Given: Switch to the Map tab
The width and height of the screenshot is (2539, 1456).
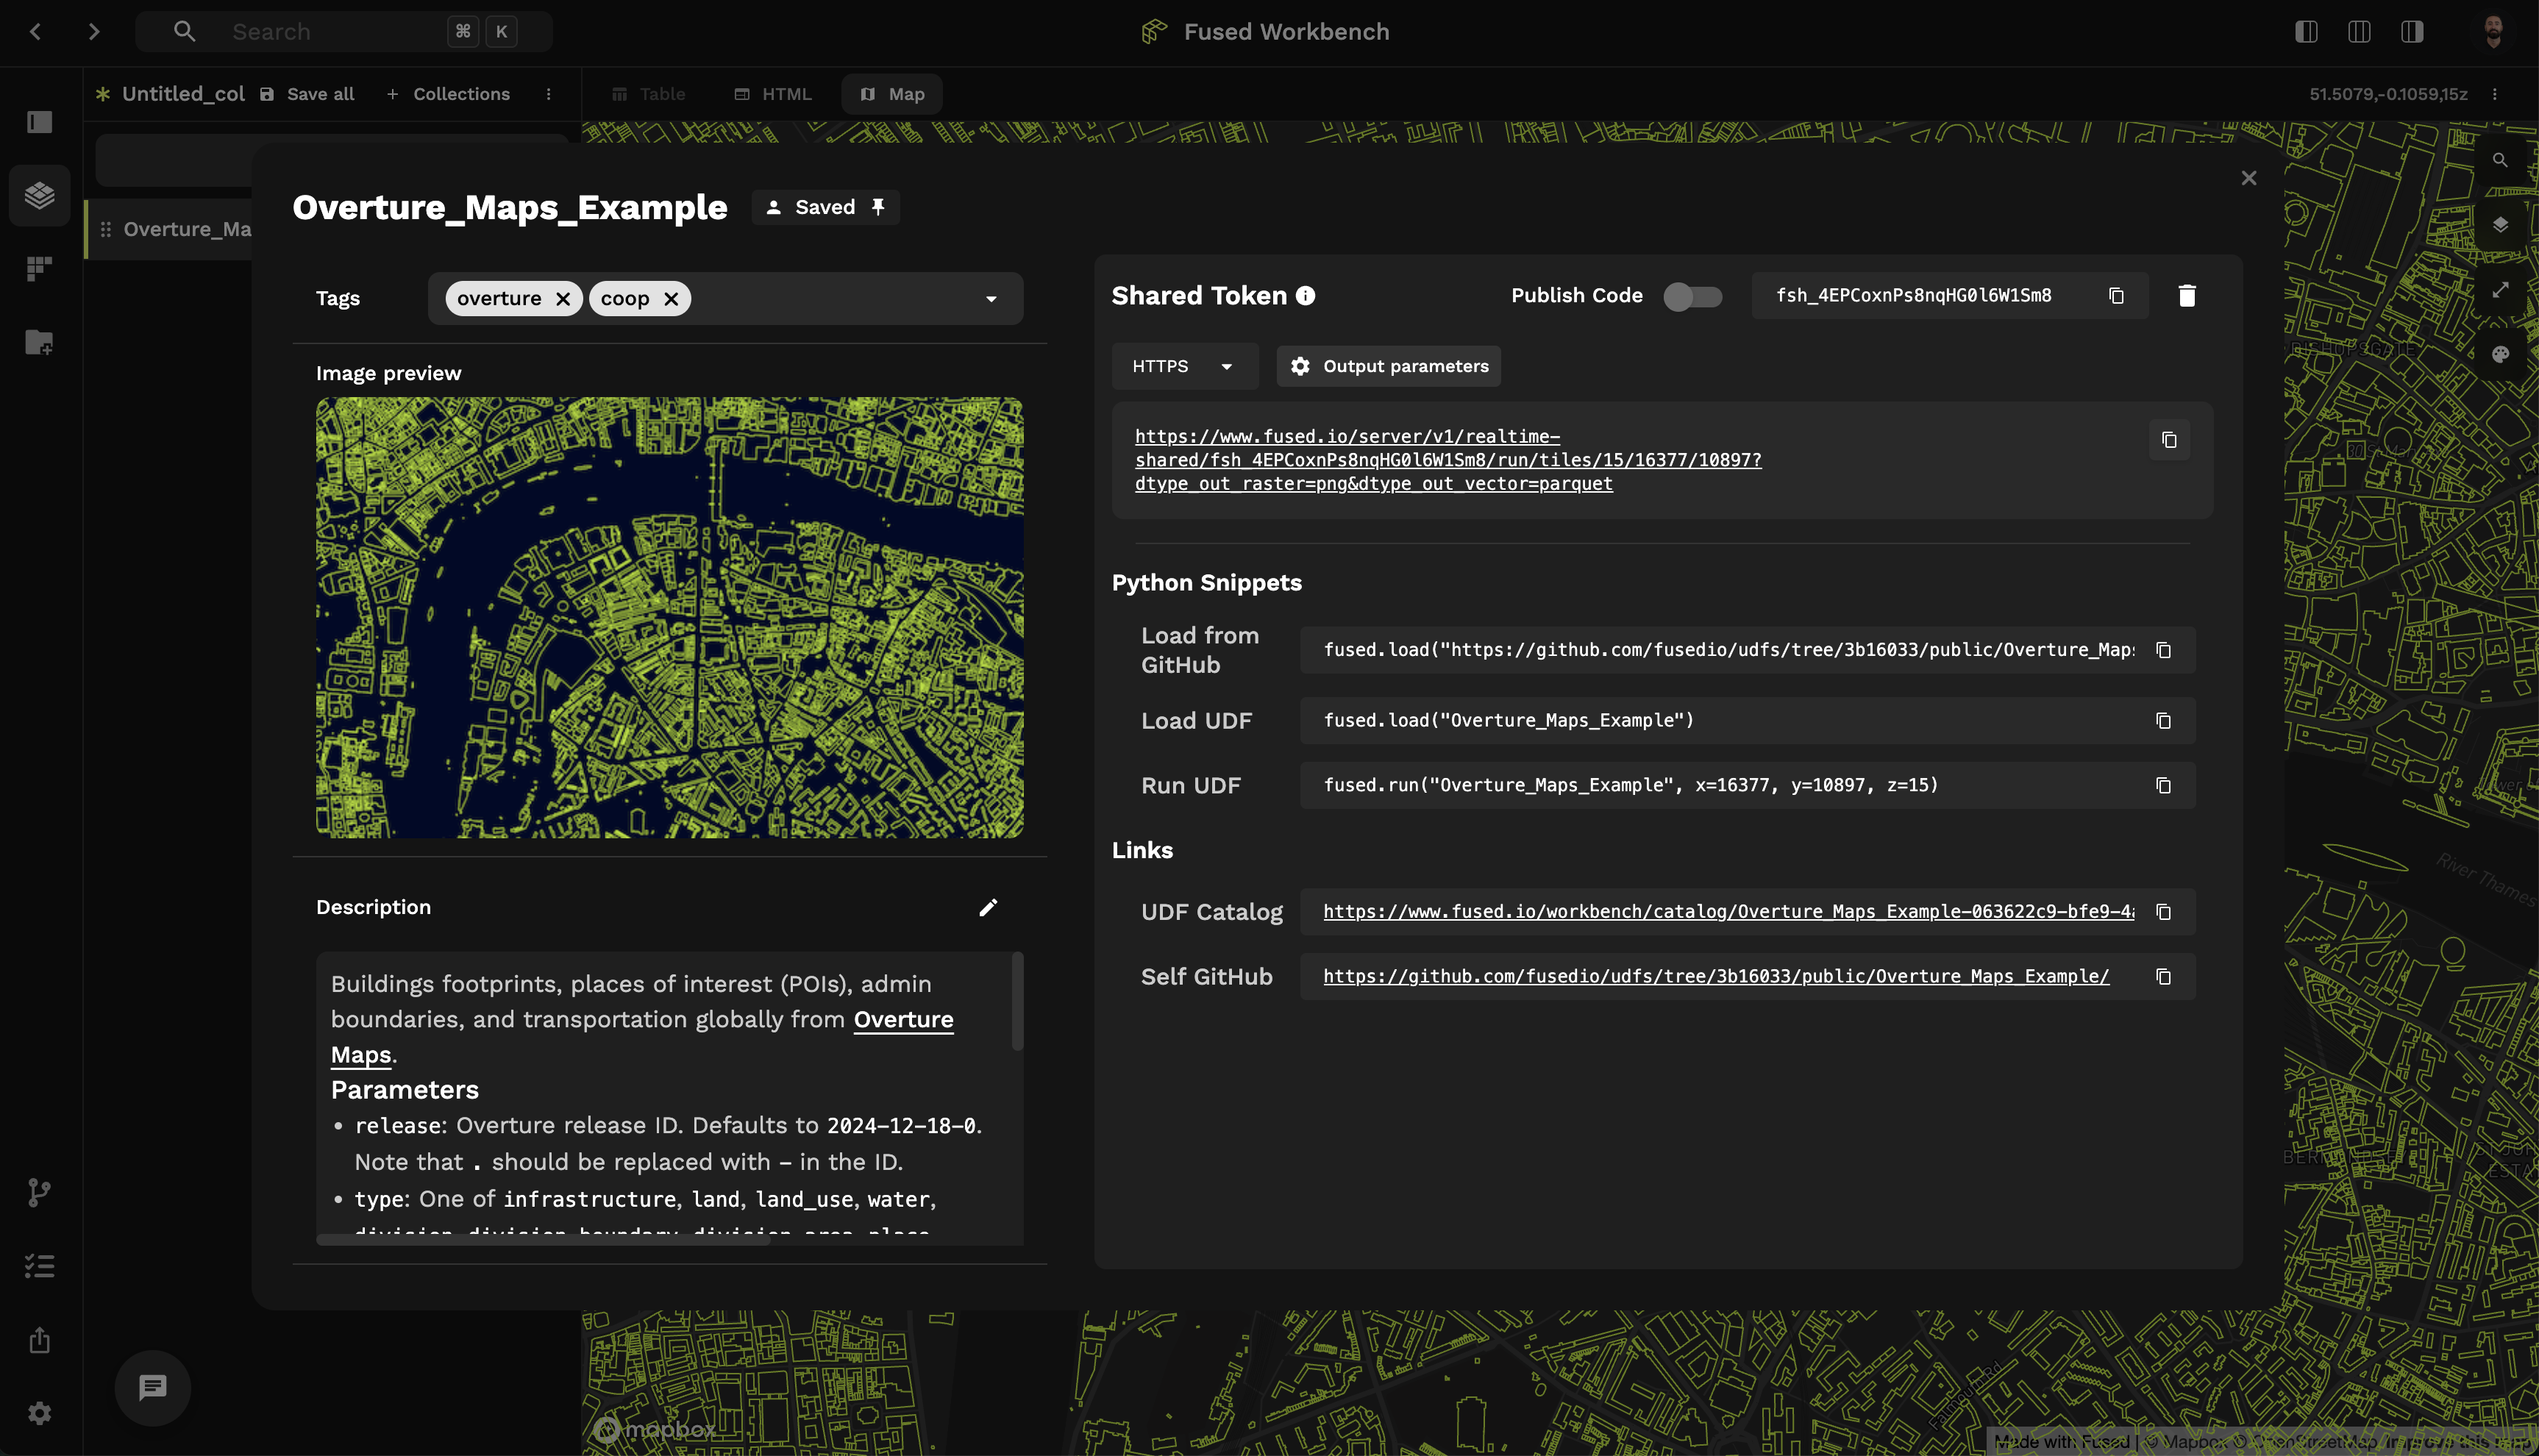Looking at the screenshot, I should [892, 94].
